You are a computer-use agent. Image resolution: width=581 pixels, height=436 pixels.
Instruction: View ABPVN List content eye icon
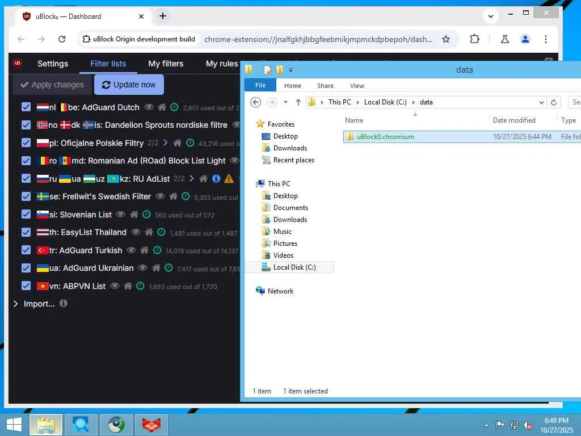115,286
